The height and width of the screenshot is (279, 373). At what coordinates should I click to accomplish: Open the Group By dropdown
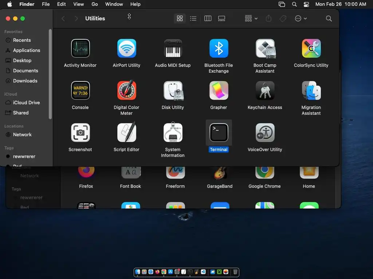coord(251,18)
